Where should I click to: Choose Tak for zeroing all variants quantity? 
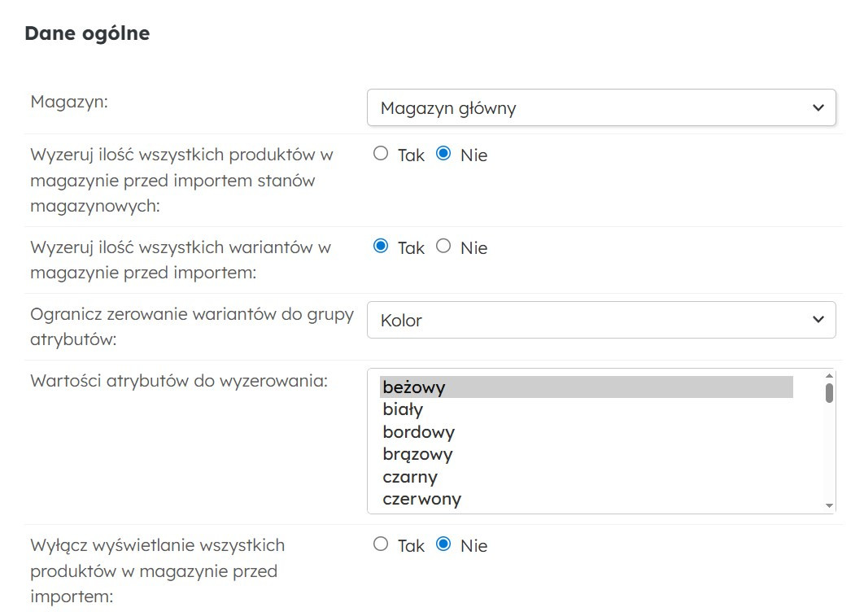pyautogui.click(x=381, y=247)
